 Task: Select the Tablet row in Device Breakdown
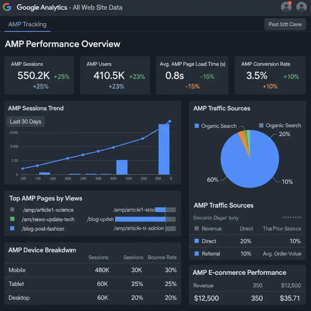coord(93,284)
